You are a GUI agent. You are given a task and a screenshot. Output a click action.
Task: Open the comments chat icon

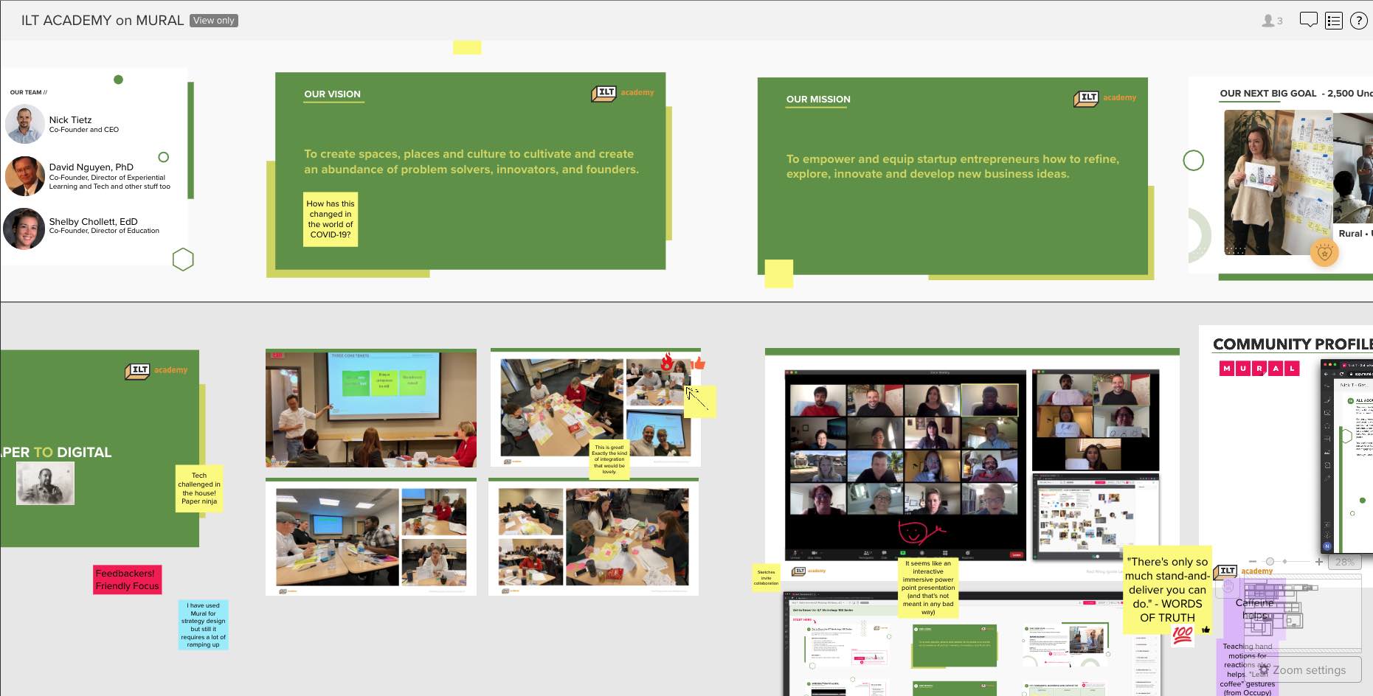click(1309, 20)
